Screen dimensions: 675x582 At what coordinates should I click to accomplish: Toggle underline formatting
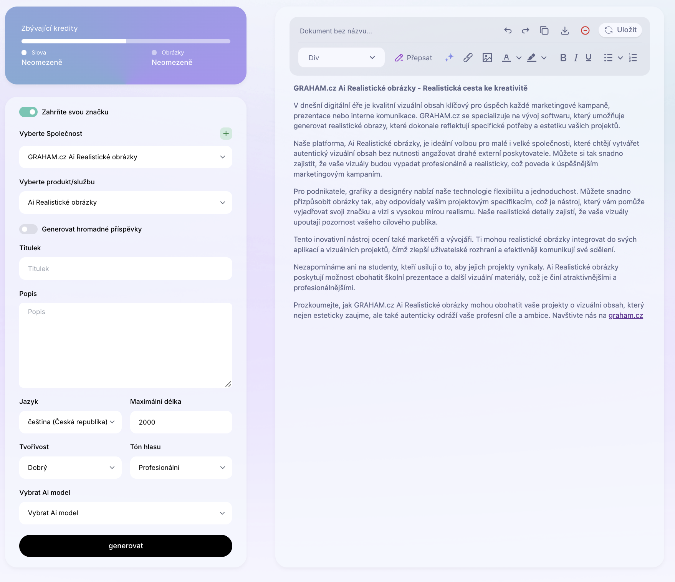[x=588, y=58]
